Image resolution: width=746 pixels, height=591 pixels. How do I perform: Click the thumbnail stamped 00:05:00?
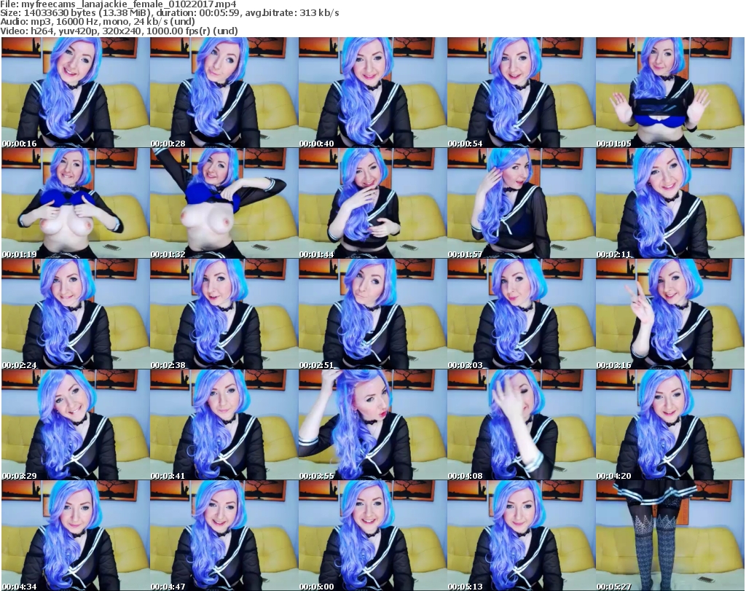(372, 536)
